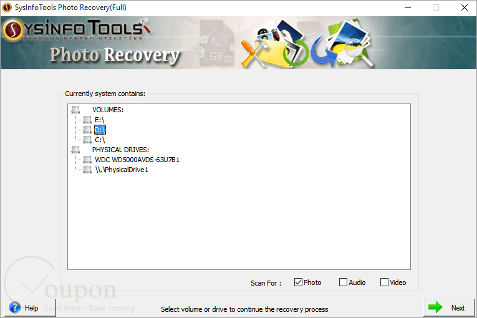Click the green Next arrow icon
This screenshot has height=318, width=477.
435,307
